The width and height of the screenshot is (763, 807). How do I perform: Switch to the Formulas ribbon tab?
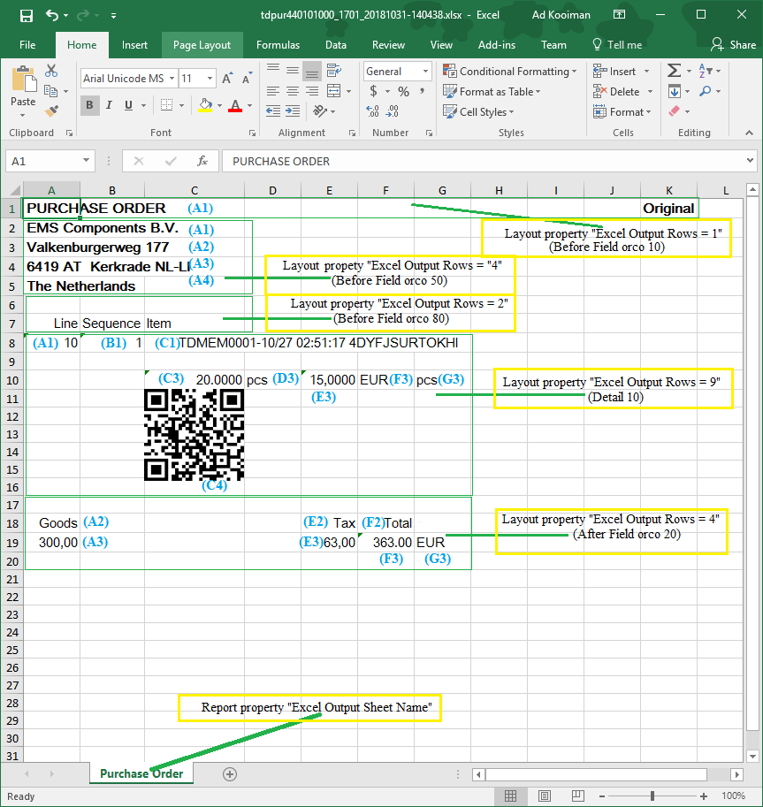point(278,44)
